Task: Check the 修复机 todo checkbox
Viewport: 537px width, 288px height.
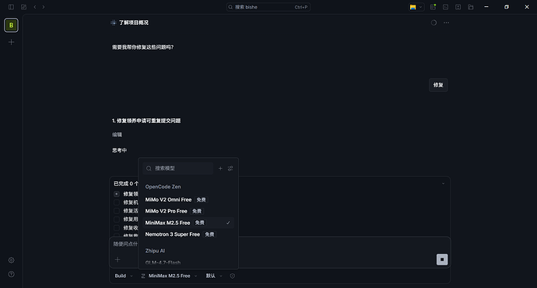Action: point(117,202)
